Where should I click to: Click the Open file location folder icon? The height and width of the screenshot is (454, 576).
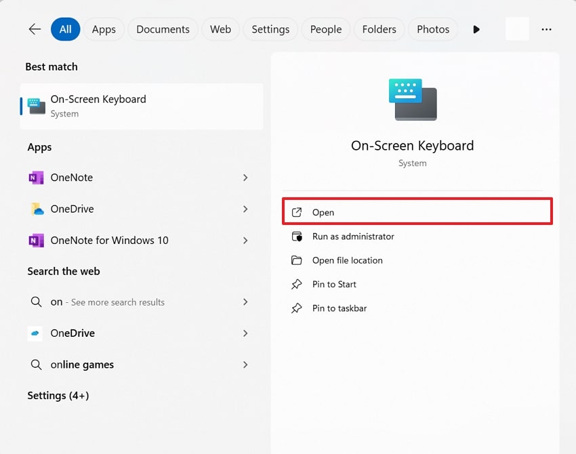pyautogui.click(x=296, y=260)
